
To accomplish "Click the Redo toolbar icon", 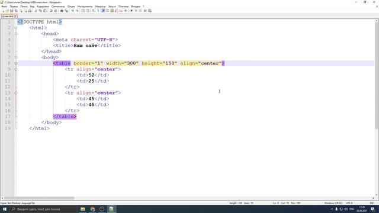I will pos(56,11).
